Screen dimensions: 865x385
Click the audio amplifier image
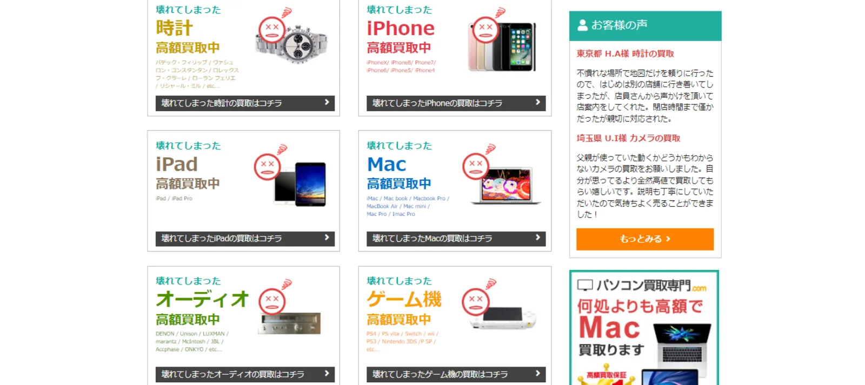tap(291, 323)
